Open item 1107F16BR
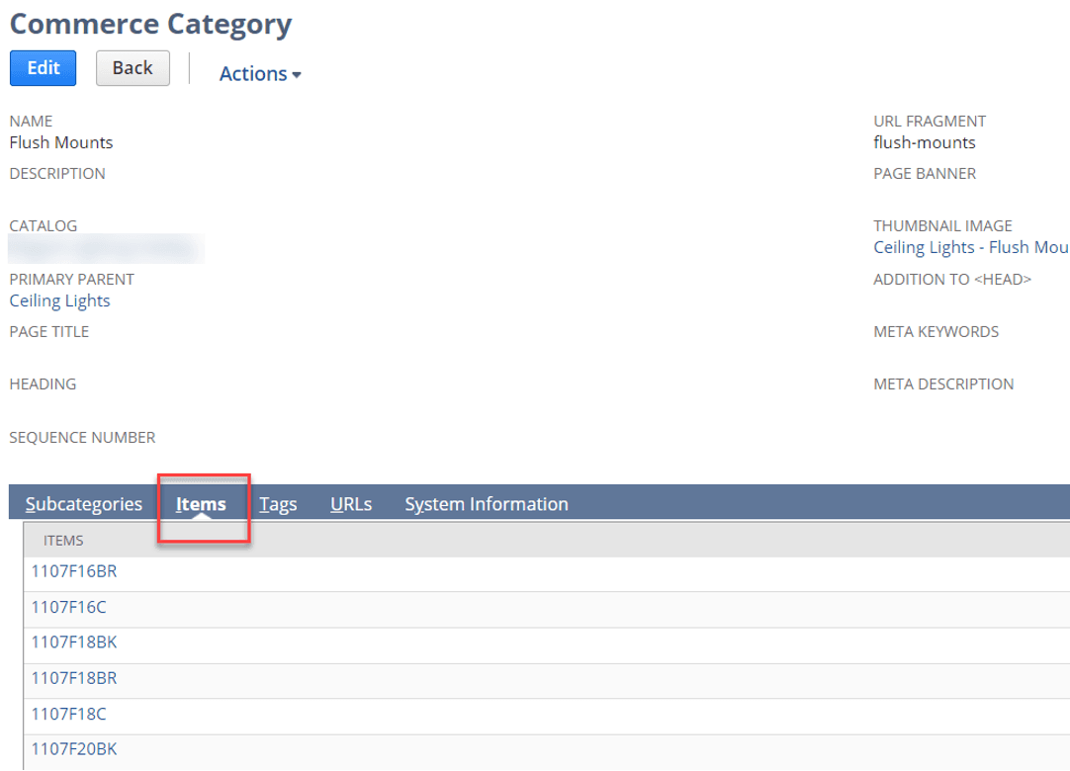Screen dimensions: 1070x771 click(x=74, y=571)
